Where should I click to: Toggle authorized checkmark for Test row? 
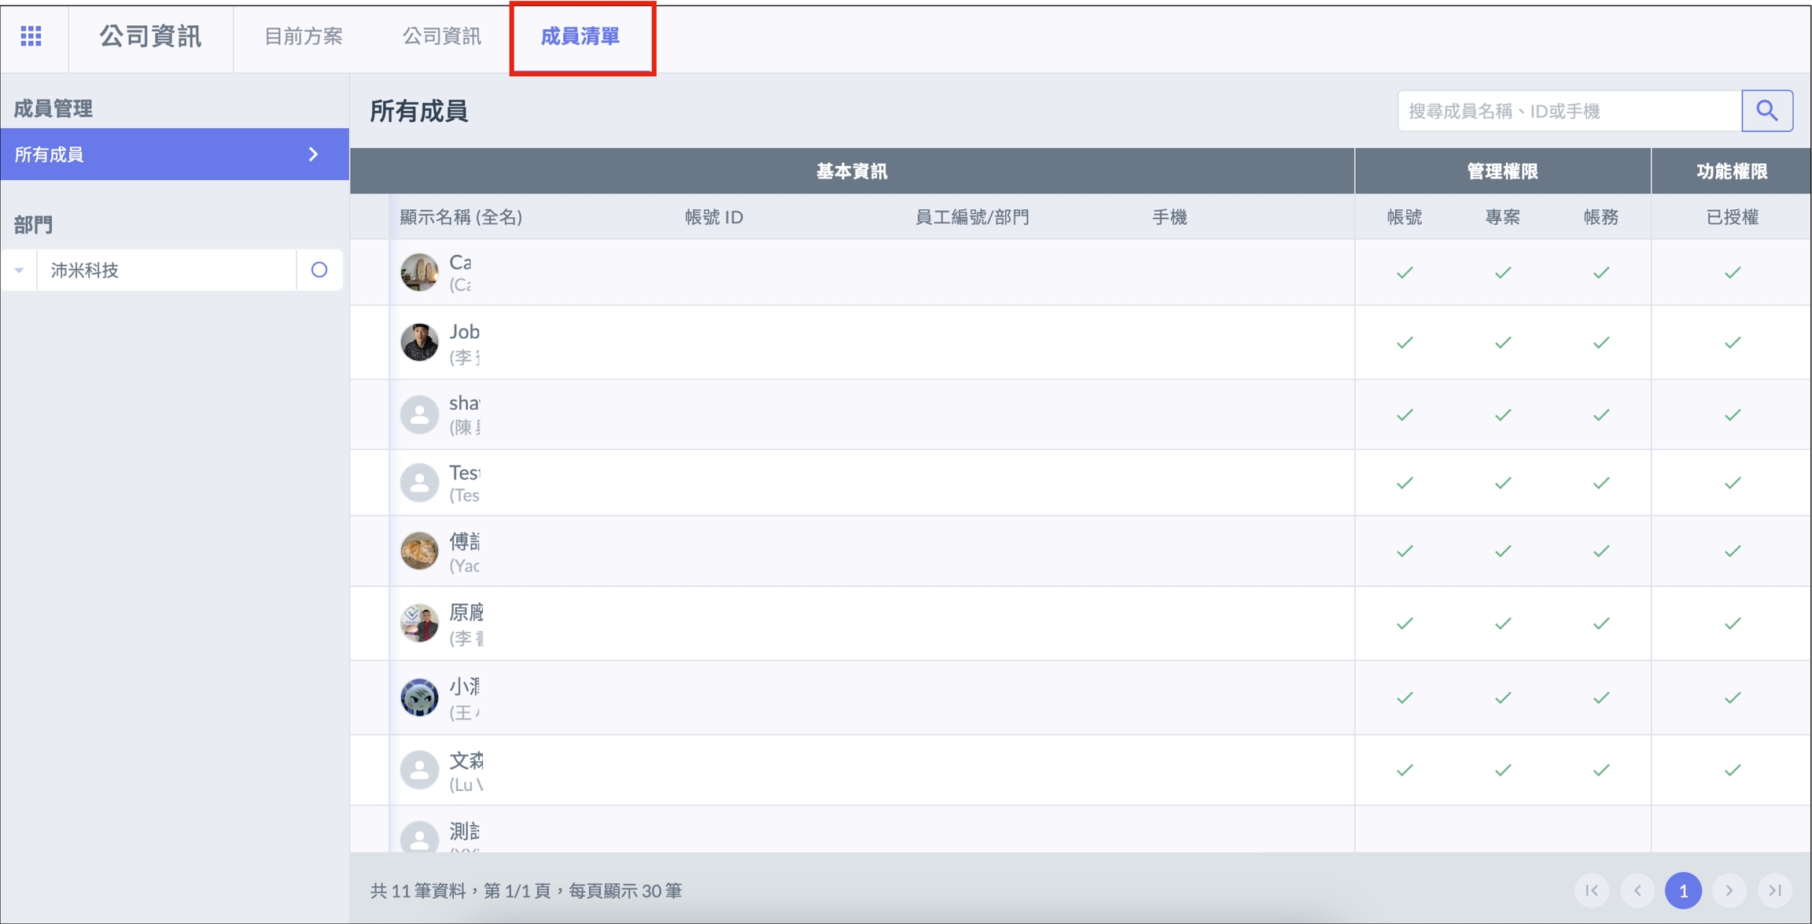pos(1732,483)
